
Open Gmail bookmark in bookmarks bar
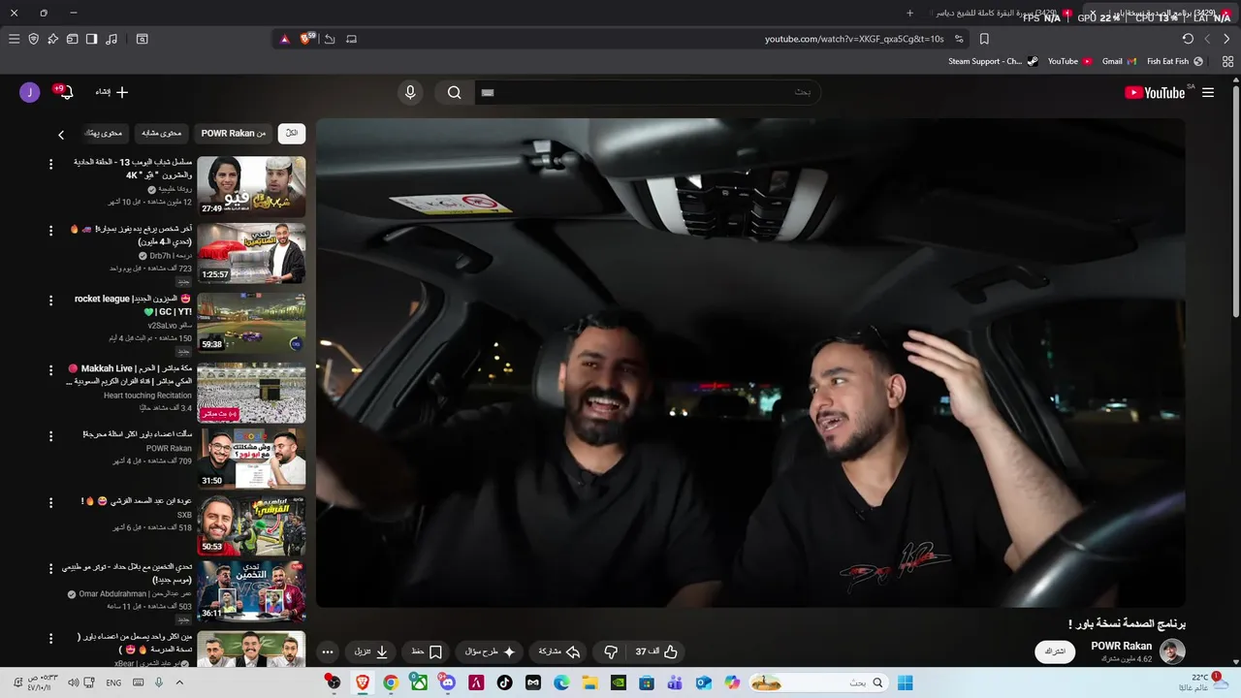1120,61
